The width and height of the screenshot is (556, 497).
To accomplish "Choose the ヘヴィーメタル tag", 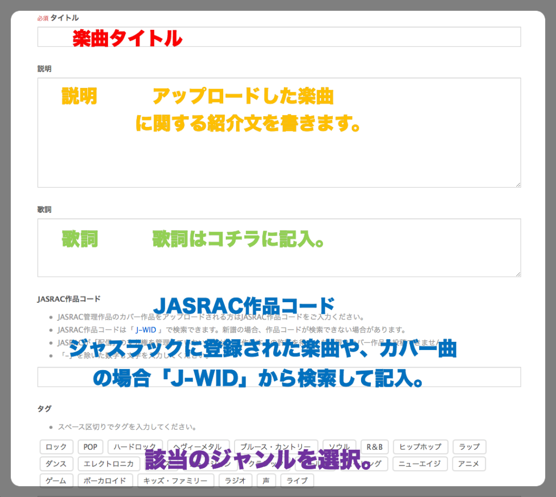I will click(x=199, y=447).
